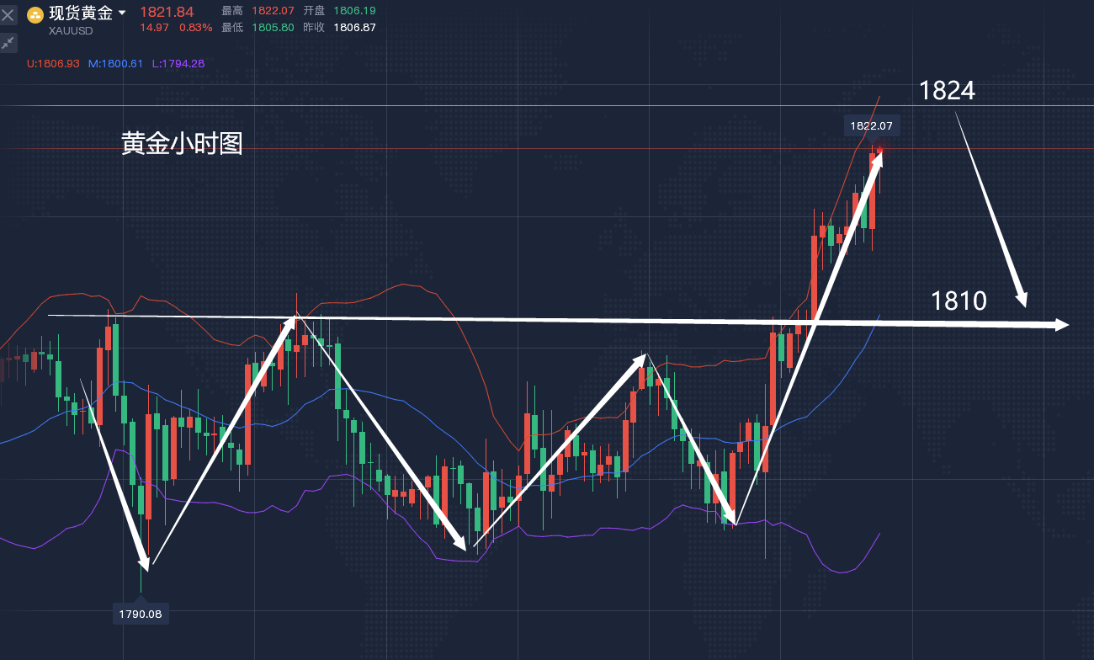This screenshot has width=1094, height=660.
Task: Select the 1824 resistance text label
Action: coord(947,91)
